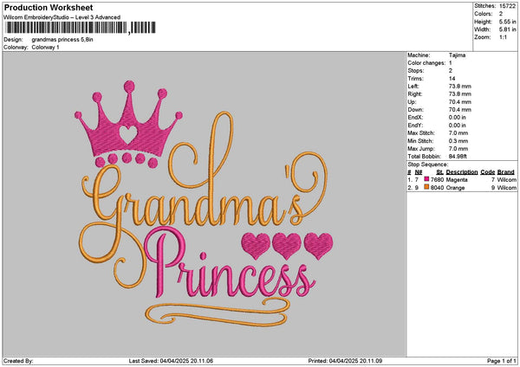Click the 'Up:' label in the machine info
Image resolution: width=520 pixels, height=367 pixels.
coord(412,102)
